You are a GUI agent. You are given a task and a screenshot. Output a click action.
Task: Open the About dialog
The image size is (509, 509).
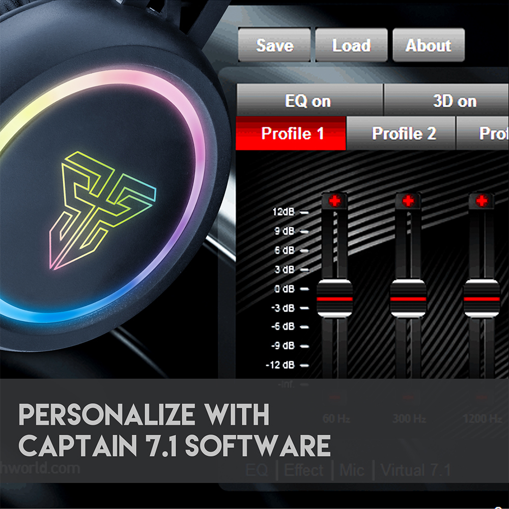click(428, 45)
